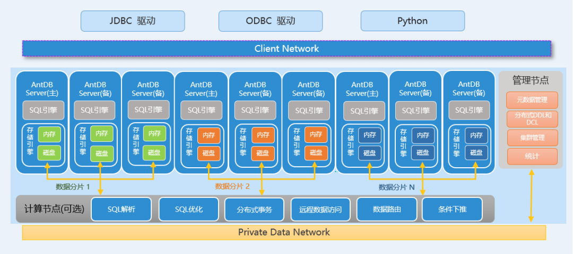Click SQL引擎 in 主 server with orange blocks
Viewport: 573px width, 254px height.
[x=201, y=111]
